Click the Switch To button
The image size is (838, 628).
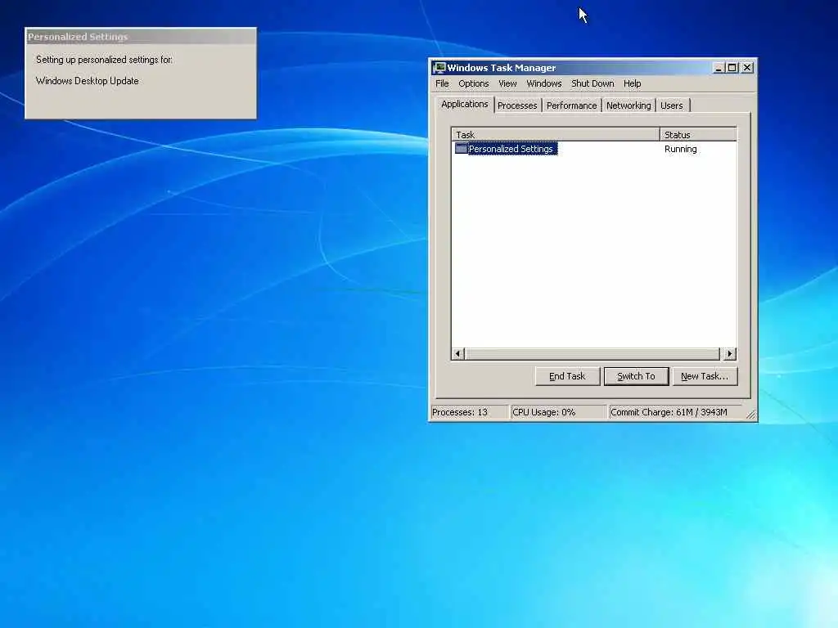(636, 376)
